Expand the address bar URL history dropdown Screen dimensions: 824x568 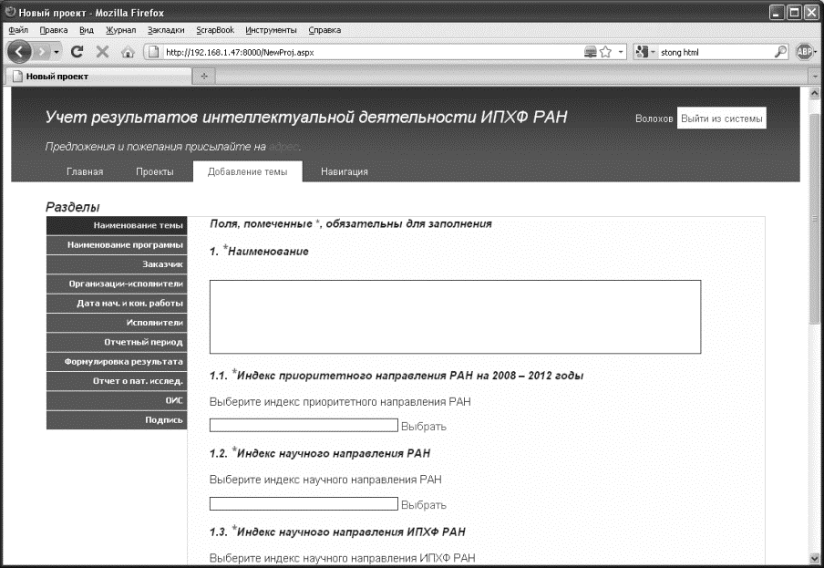(x=621, y=52)
